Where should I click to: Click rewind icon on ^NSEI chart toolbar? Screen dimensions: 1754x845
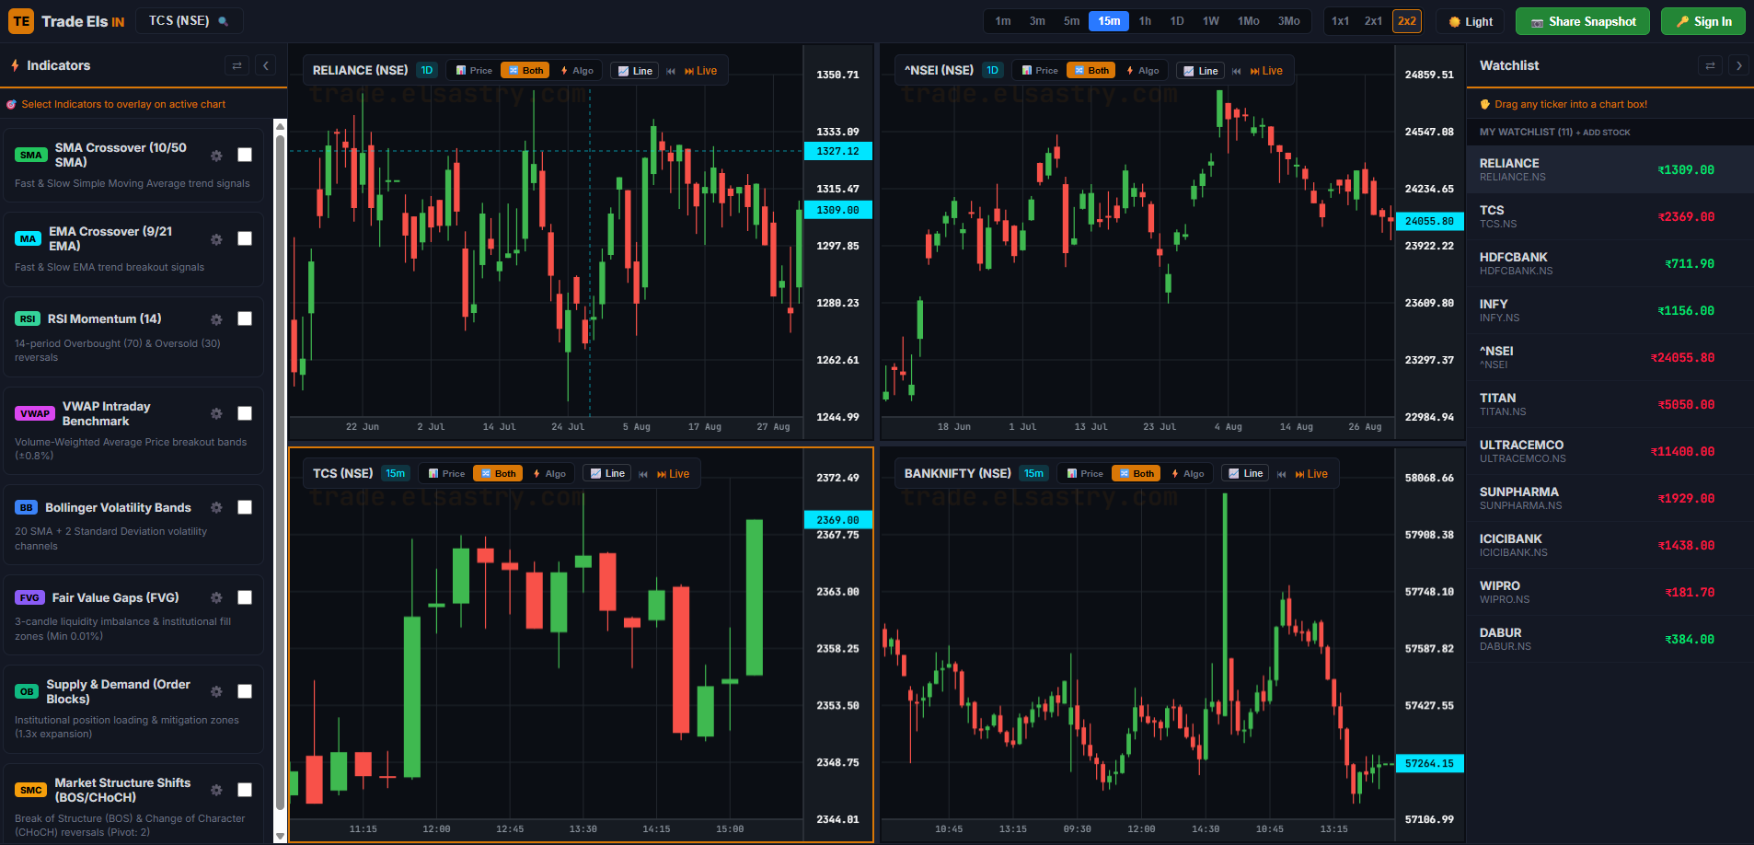tap(1236, 71)
